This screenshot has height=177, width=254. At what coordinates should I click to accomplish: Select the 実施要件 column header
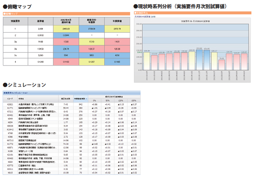pos(15,21)
